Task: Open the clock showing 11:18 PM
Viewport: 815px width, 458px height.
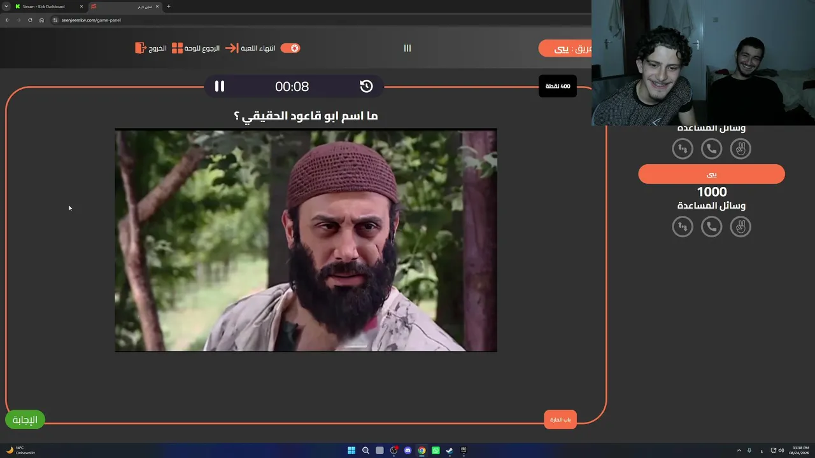Action: pyautogui.click(x=800, y=450)
